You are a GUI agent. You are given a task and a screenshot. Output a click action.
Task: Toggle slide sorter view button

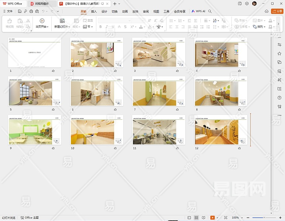[x=196, y=218]
